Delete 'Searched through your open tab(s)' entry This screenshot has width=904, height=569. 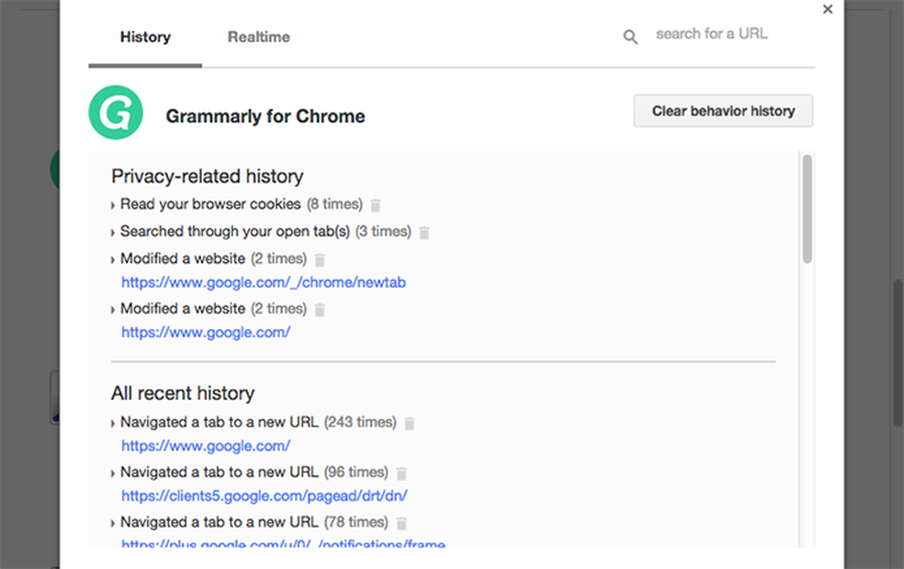[x=424, y=233]
